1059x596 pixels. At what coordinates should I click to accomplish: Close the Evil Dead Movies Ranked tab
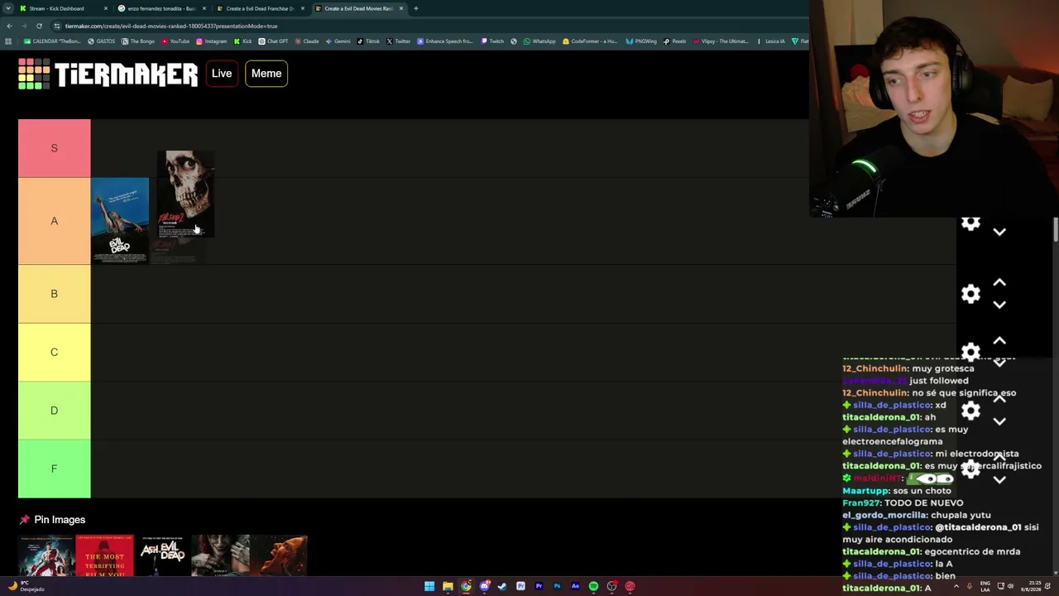coord(400,8)
